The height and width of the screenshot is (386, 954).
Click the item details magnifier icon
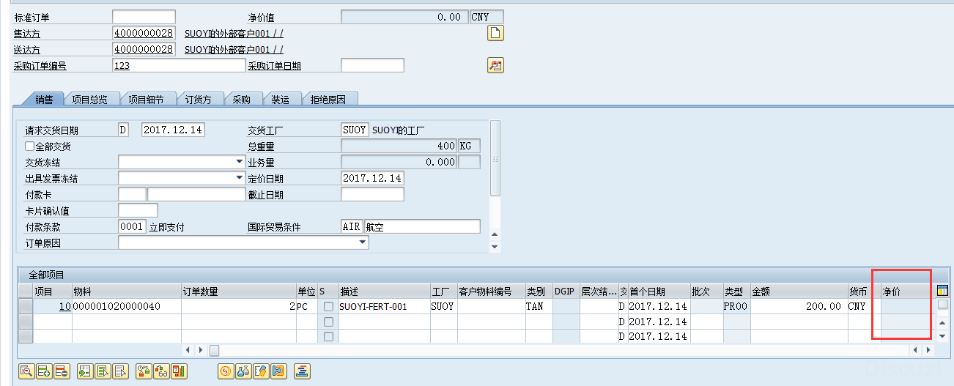coord(26,371)
